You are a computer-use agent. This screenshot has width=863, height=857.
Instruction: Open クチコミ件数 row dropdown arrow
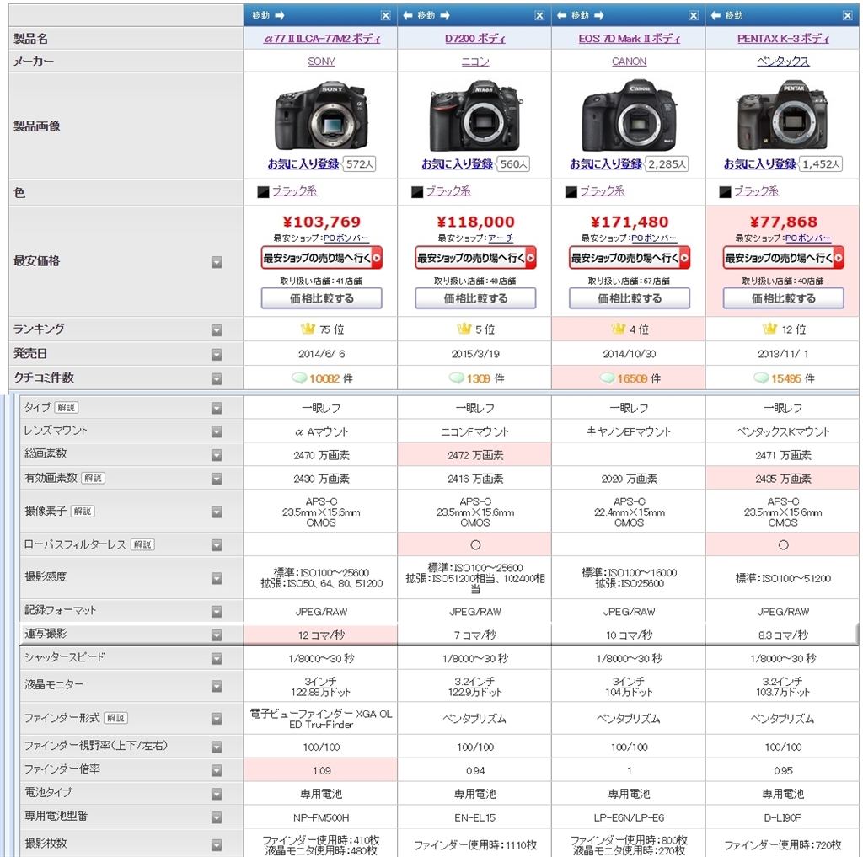[217, 378]
